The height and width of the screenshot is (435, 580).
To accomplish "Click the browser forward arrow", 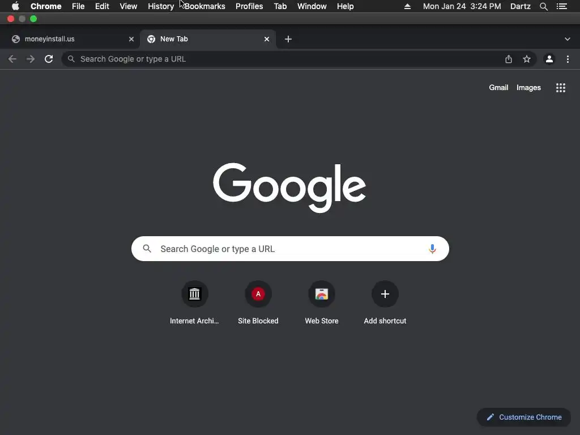I will (31, 59).
